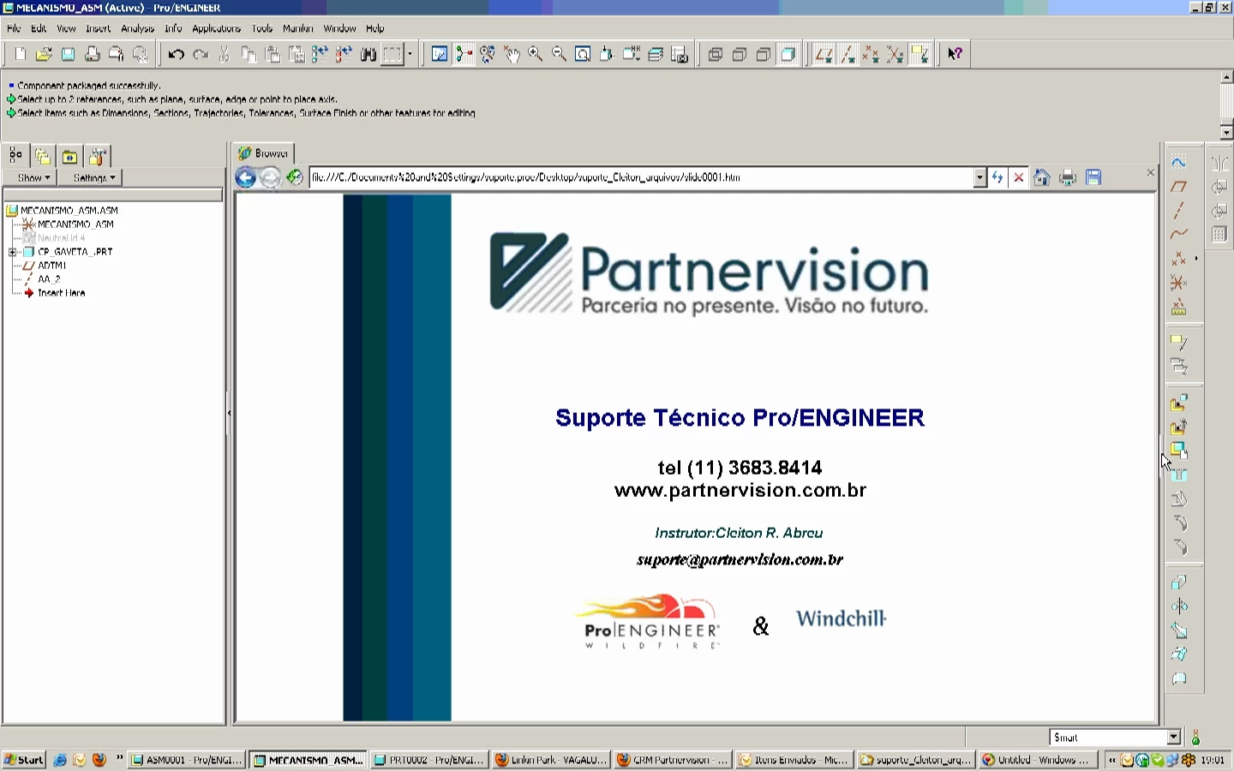Open the Insert menu
Screen dimensions: 1234x771
coord(98,28)
